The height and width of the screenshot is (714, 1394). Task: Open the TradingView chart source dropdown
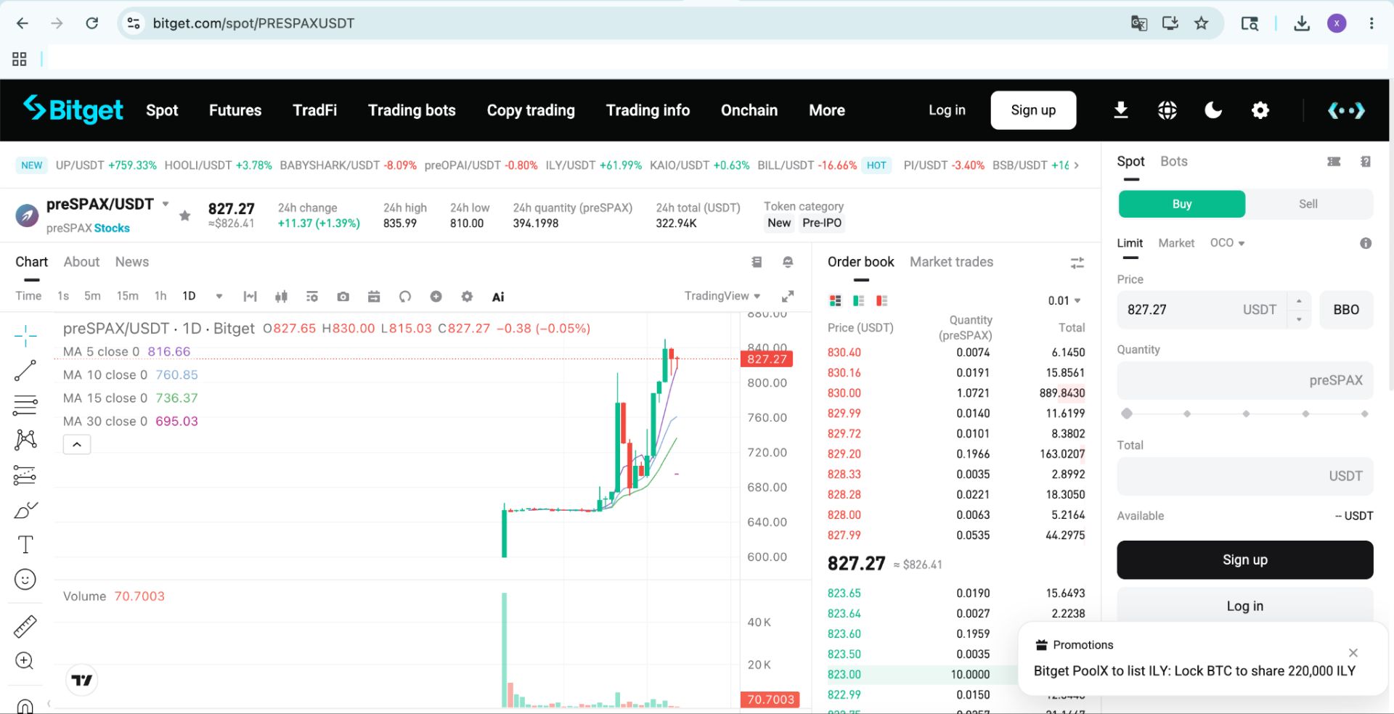[722, 296]
